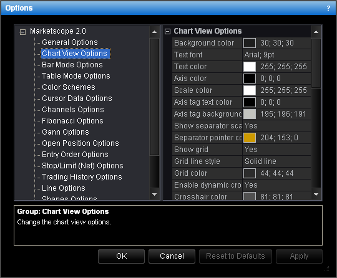The image size is (337, 278).
Task: Click the Text color white swatch
Action: 250,67
